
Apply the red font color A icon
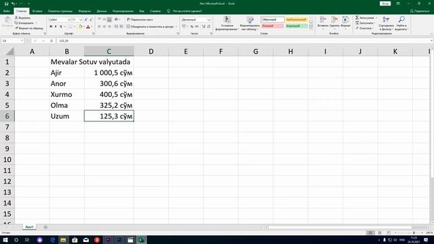click(88, 26)
